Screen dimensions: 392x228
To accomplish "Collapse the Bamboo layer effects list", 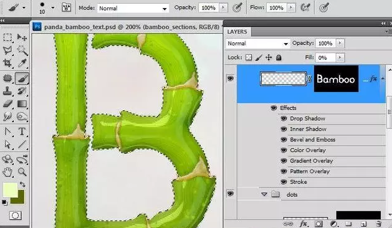I will click(x=383, y=79).
